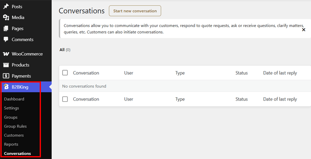Image resolution: width=311 pixels, height=159 pixels.
Task: Click the User label in table footer
Action: tap(128, 99)
